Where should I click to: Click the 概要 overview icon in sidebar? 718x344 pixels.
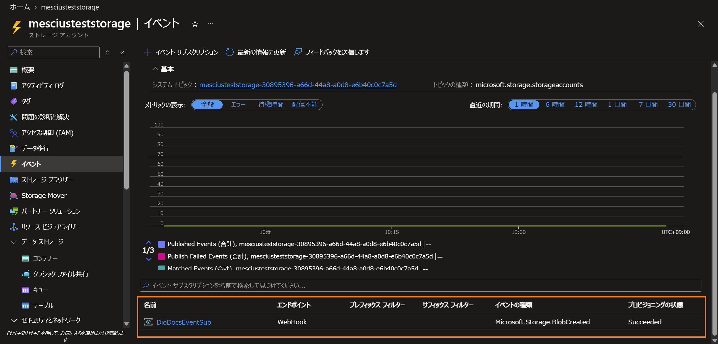pos(13,70)
